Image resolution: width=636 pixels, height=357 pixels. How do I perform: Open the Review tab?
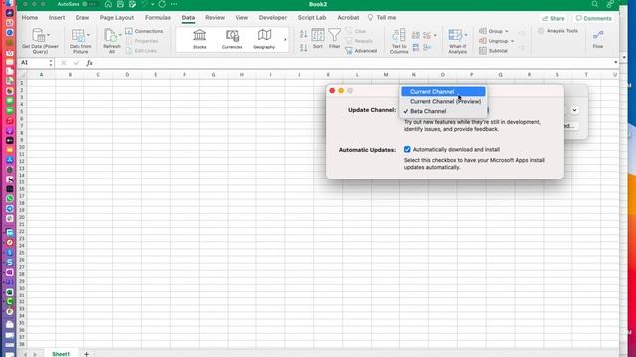point(215,18)
